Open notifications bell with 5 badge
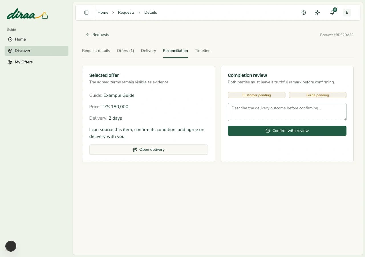Screen dimensions: 365x257 pos(332,13)
